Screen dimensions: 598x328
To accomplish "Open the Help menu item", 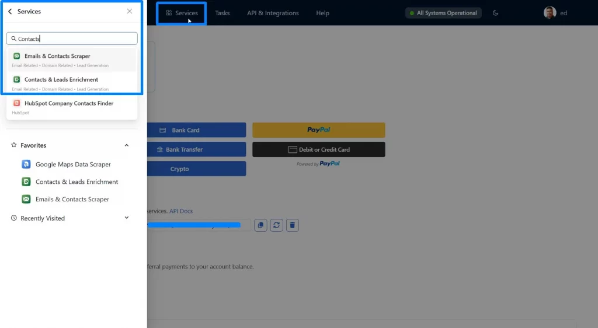I will point(322,13).
